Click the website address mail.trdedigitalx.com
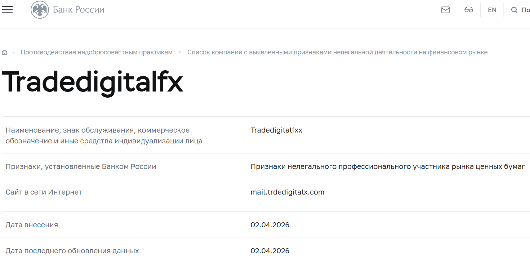 tap(287, 192)
